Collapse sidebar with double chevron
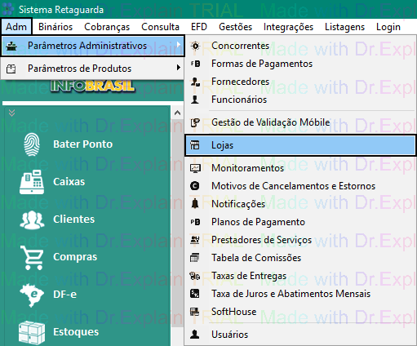The width and height of the screenshot is (417, 346). 11,113
